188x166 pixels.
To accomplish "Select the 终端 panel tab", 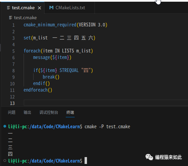I will (70, 112).
